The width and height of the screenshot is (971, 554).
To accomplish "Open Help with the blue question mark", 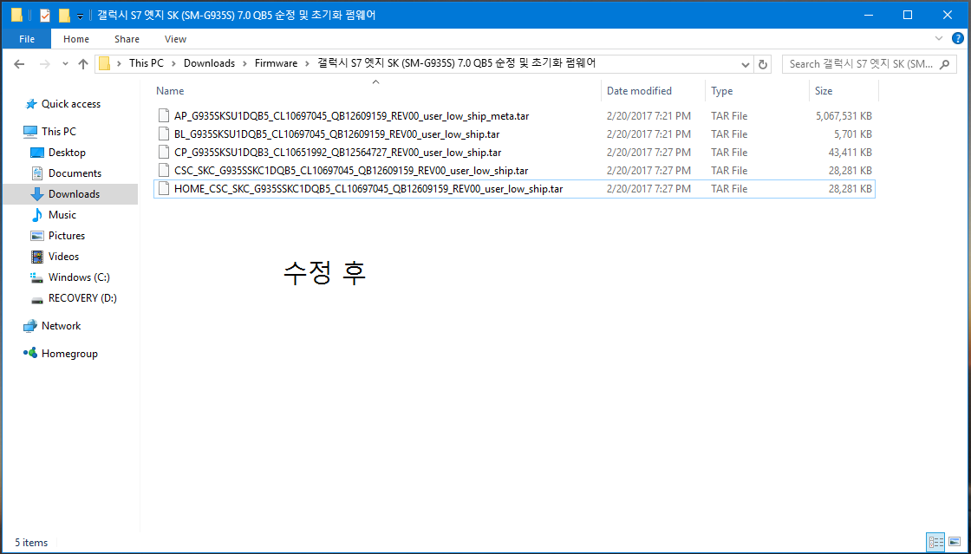I will click(x=957, y=39).
